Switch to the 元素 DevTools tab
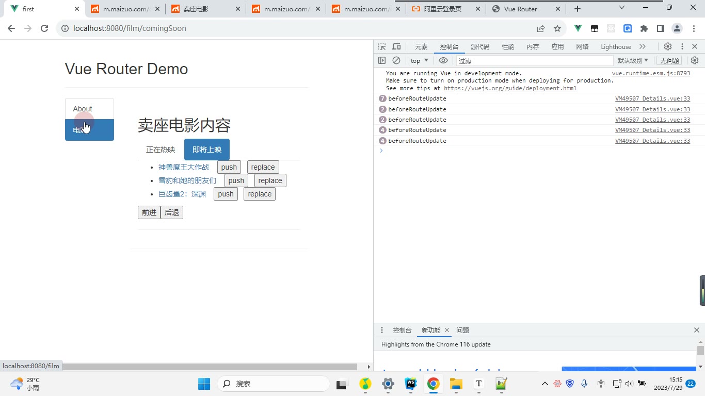 tap(421, 46)
